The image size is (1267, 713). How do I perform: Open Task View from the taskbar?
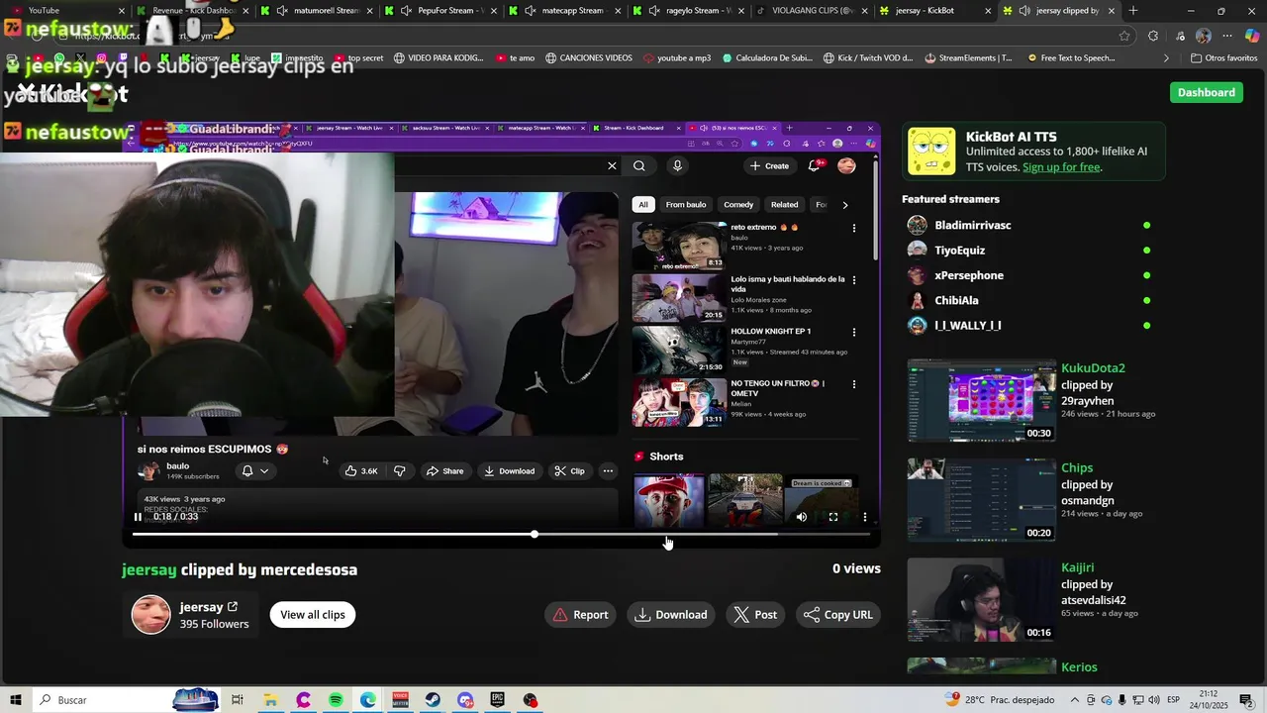(x=238, y=700)
